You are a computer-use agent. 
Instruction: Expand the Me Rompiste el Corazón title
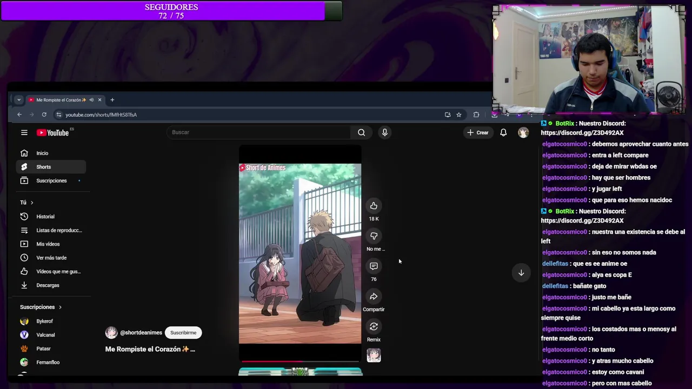pos(150,349)
